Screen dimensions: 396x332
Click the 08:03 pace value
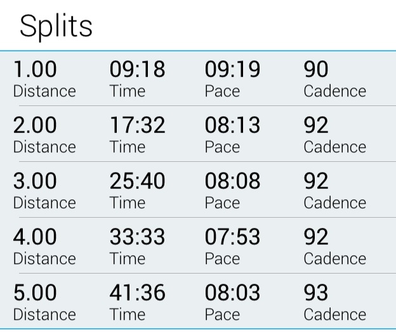[232, 293]
